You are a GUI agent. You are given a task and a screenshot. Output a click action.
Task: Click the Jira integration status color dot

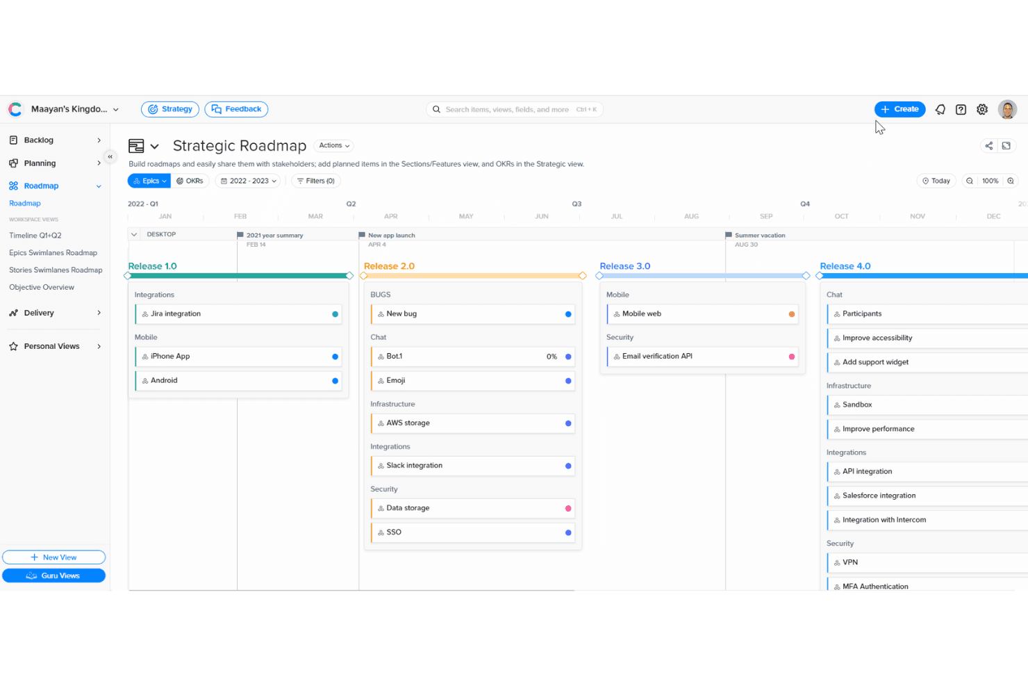click(x=335, y=314)
